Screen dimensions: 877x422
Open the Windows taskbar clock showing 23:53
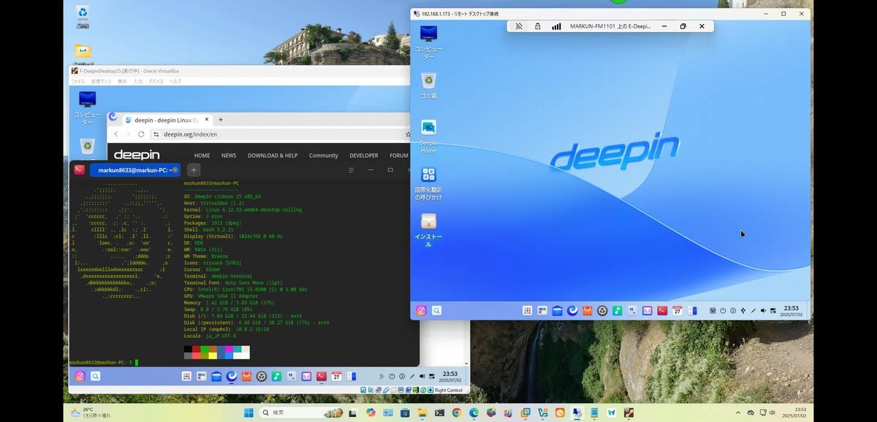(x=794, y=413)
